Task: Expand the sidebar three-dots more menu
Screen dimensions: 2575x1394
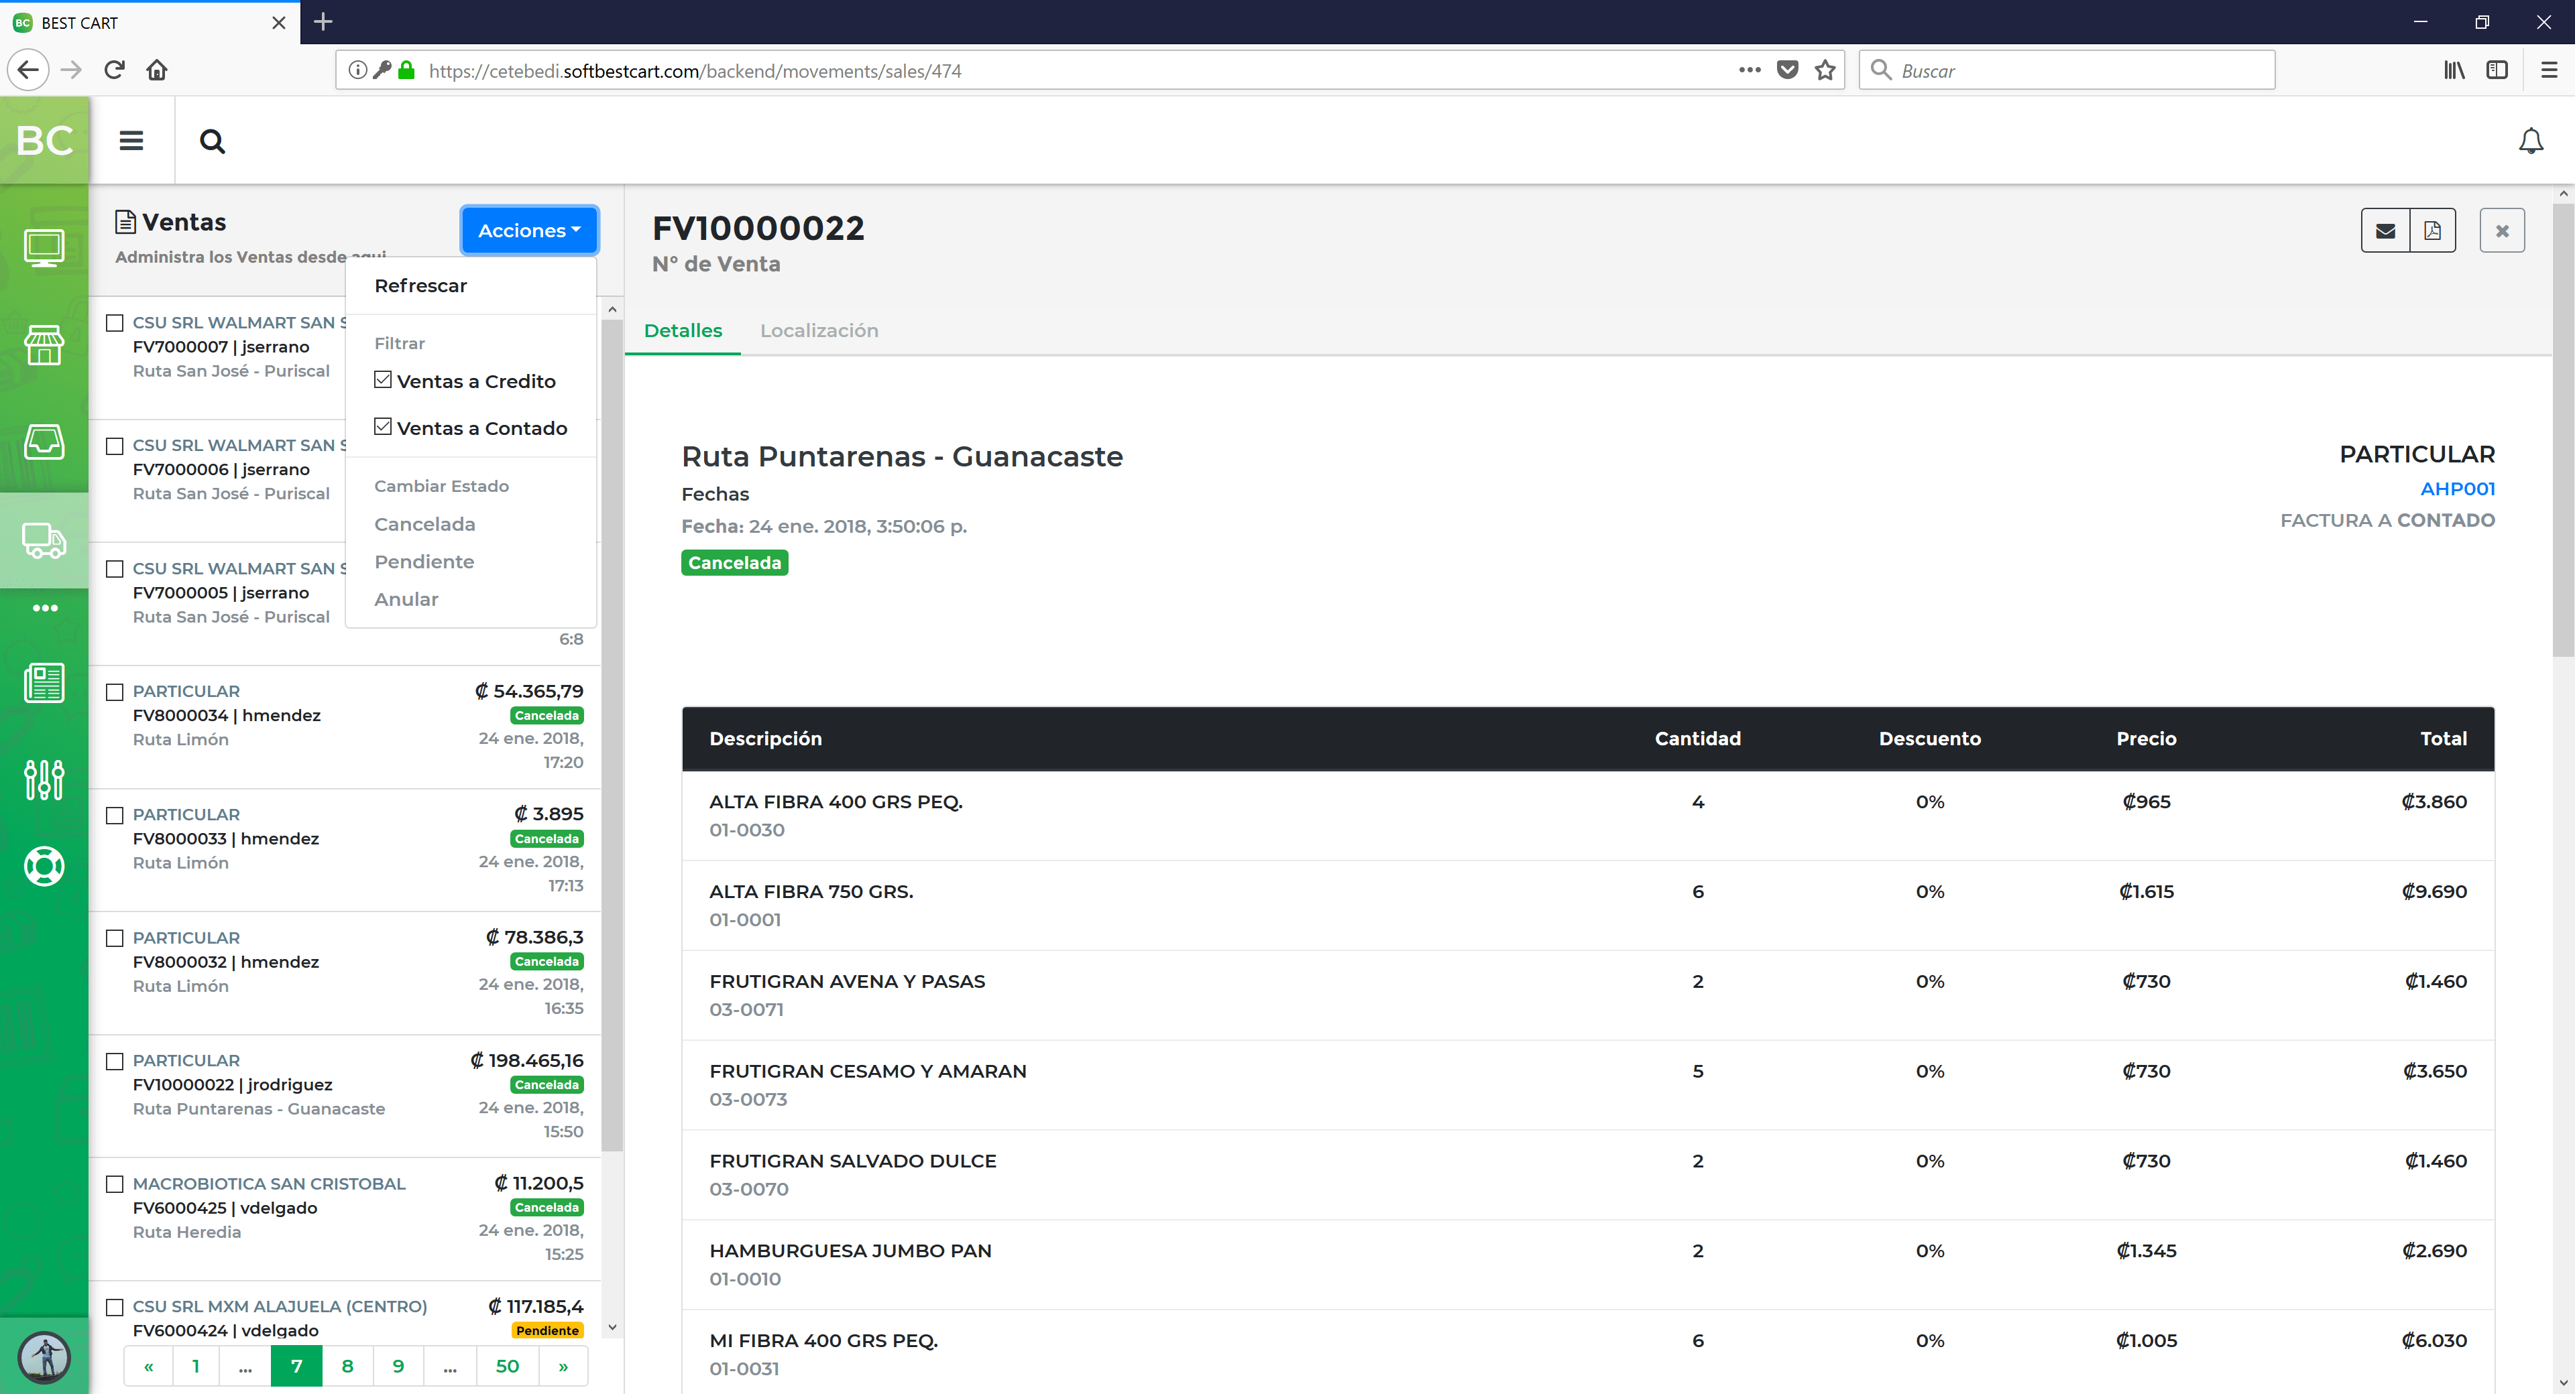Action: [45, 608]
